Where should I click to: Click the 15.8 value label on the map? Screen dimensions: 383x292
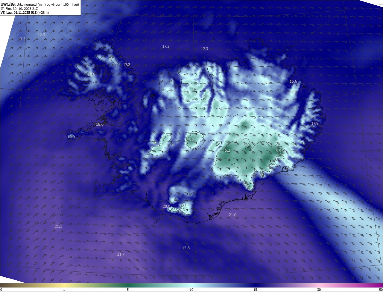click(x=186, y=248)
